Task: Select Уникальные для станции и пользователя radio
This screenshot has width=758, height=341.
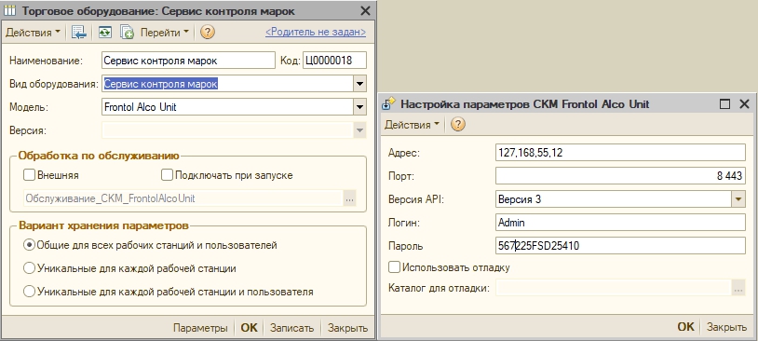Action: [x=30, y=292]
